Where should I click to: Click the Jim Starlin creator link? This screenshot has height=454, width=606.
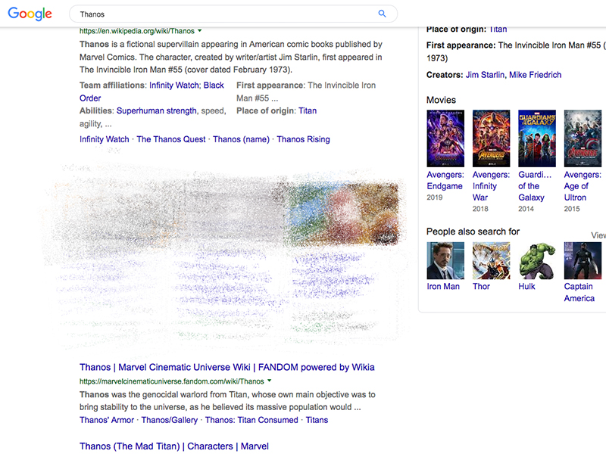click(x=485, y=75)
